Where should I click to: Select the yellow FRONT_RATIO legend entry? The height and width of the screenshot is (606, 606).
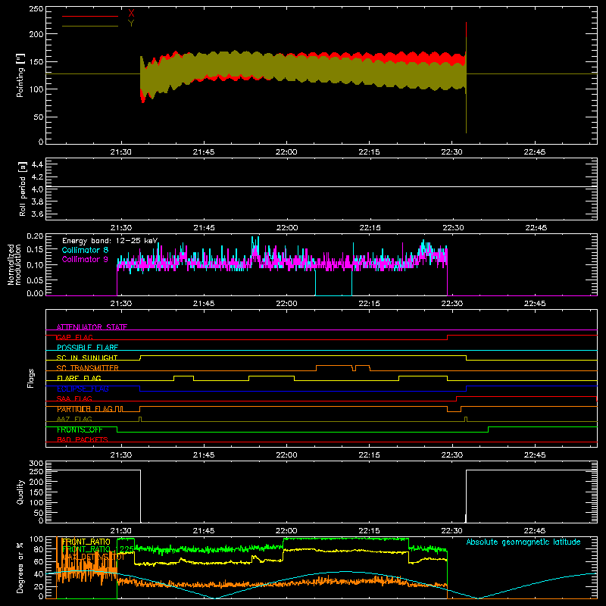pyautogui.click(x=86, y=542)
